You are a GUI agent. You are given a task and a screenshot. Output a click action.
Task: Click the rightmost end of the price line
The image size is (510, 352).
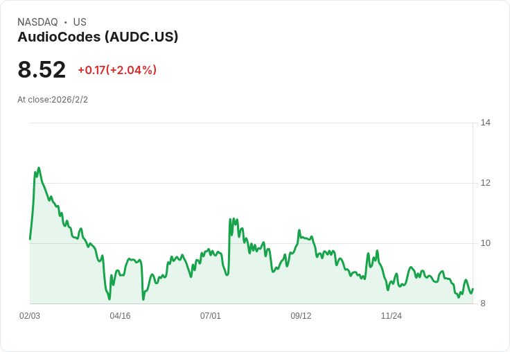coord(473,290)
